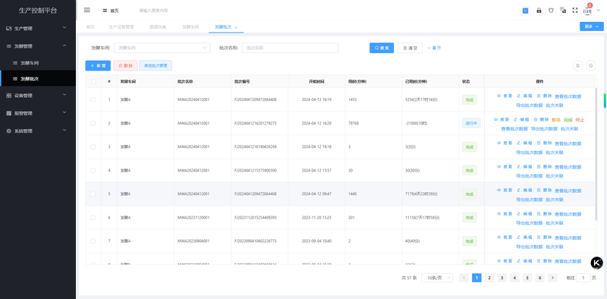
Task: Click the red 删除 button above table
Action: pos(125,66)
